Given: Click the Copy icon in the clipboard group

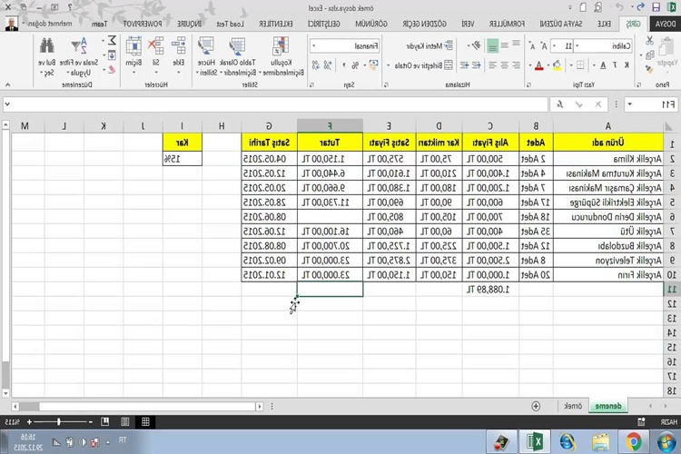Looking at the screenshot, I should point(650,55).
